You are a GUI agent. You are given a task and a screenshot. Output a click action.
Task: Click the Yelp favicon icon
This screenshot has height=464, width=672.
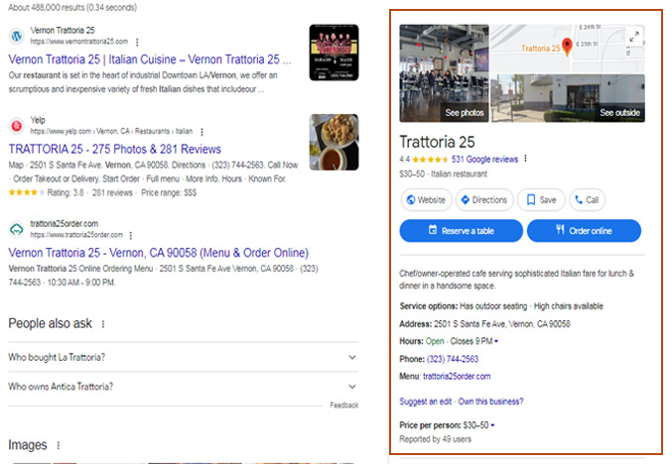click(x=17, y=126)
